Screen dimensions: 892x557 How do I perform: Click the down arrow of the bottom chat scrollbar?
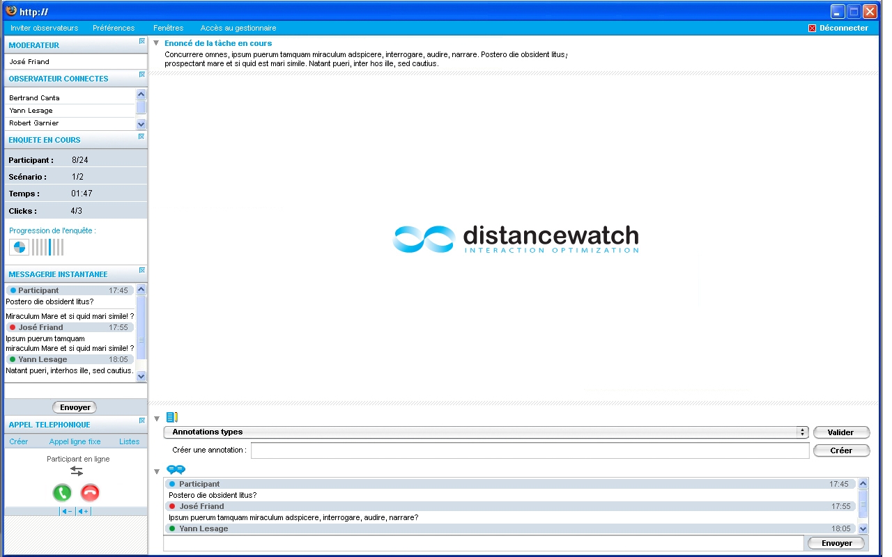[863, 529]
